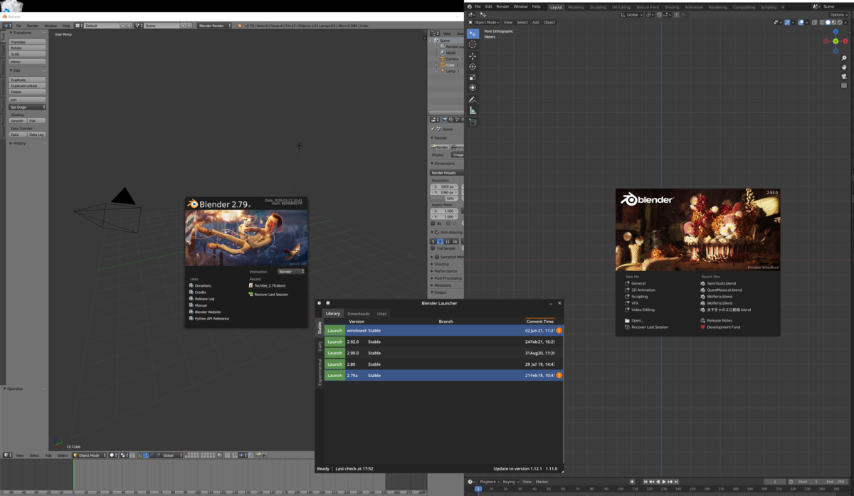Select the Add Cube tool in Blender 2.93

pyautogui.click(x=473, y=122)
